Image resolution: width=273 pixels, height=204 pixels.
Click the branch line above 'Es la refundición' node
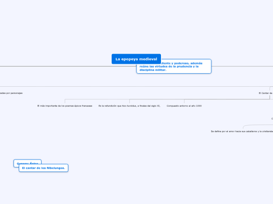point(129,101)
